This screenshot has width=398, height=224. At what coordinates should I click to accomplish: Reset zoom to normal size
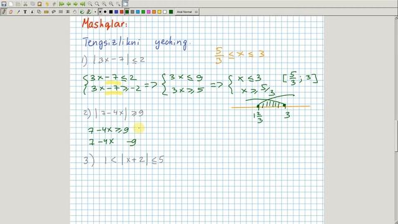pyautogui.click(x=111, y=4)
